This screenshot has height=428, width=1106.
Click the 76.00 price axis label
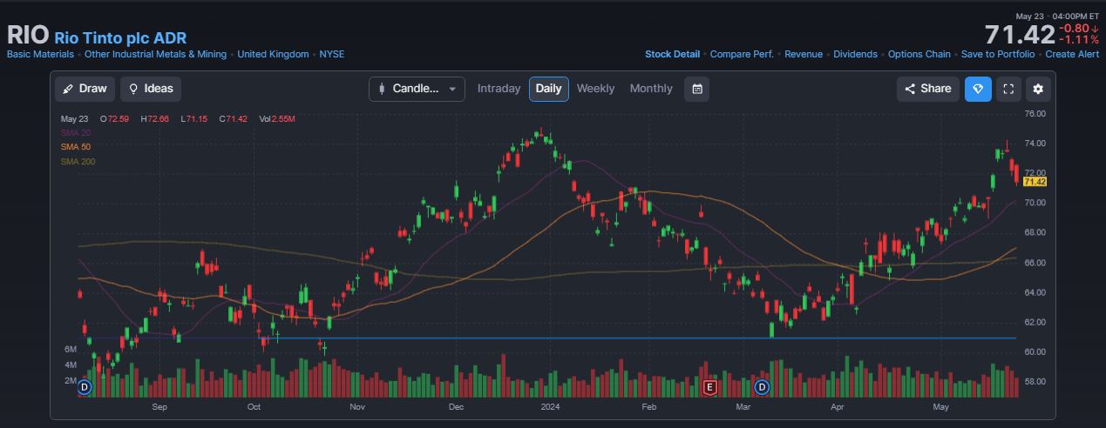click(1035, 114)
